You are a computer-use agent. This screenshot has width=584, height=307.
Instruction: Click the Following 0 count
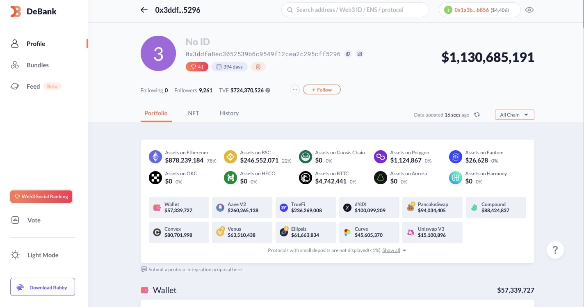click(154, 90)
